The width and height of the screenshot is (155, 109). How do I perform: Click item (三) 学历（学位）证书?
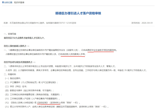tap(16, 86)
